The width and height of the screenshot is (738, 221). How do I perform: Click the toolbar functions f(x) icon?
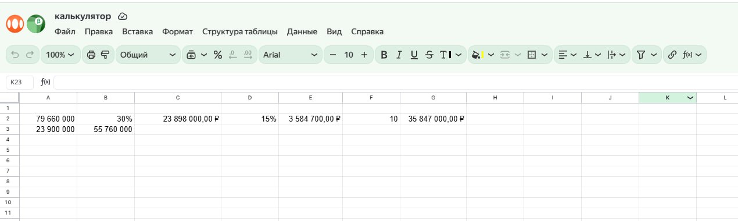(687, 55)
